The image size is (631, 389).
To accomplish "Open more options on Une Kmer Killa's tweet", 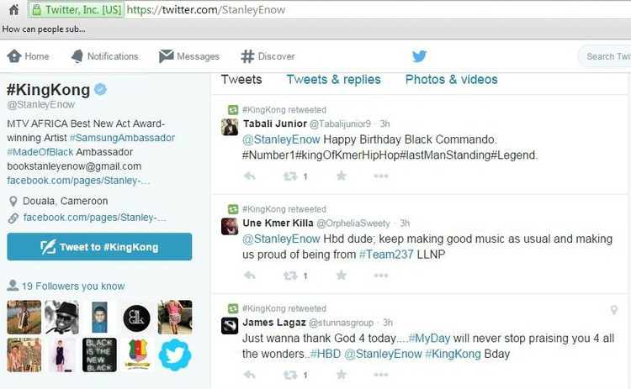I will click(x=380, y=276).
